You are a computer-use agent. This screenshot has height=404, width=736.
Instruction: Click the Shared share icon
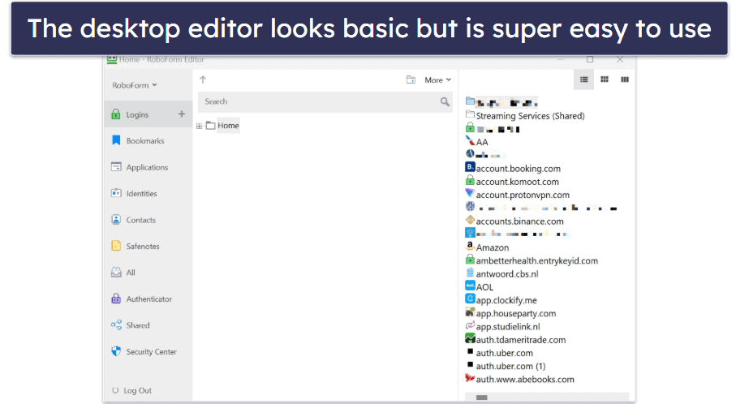(x=116, y=324)
